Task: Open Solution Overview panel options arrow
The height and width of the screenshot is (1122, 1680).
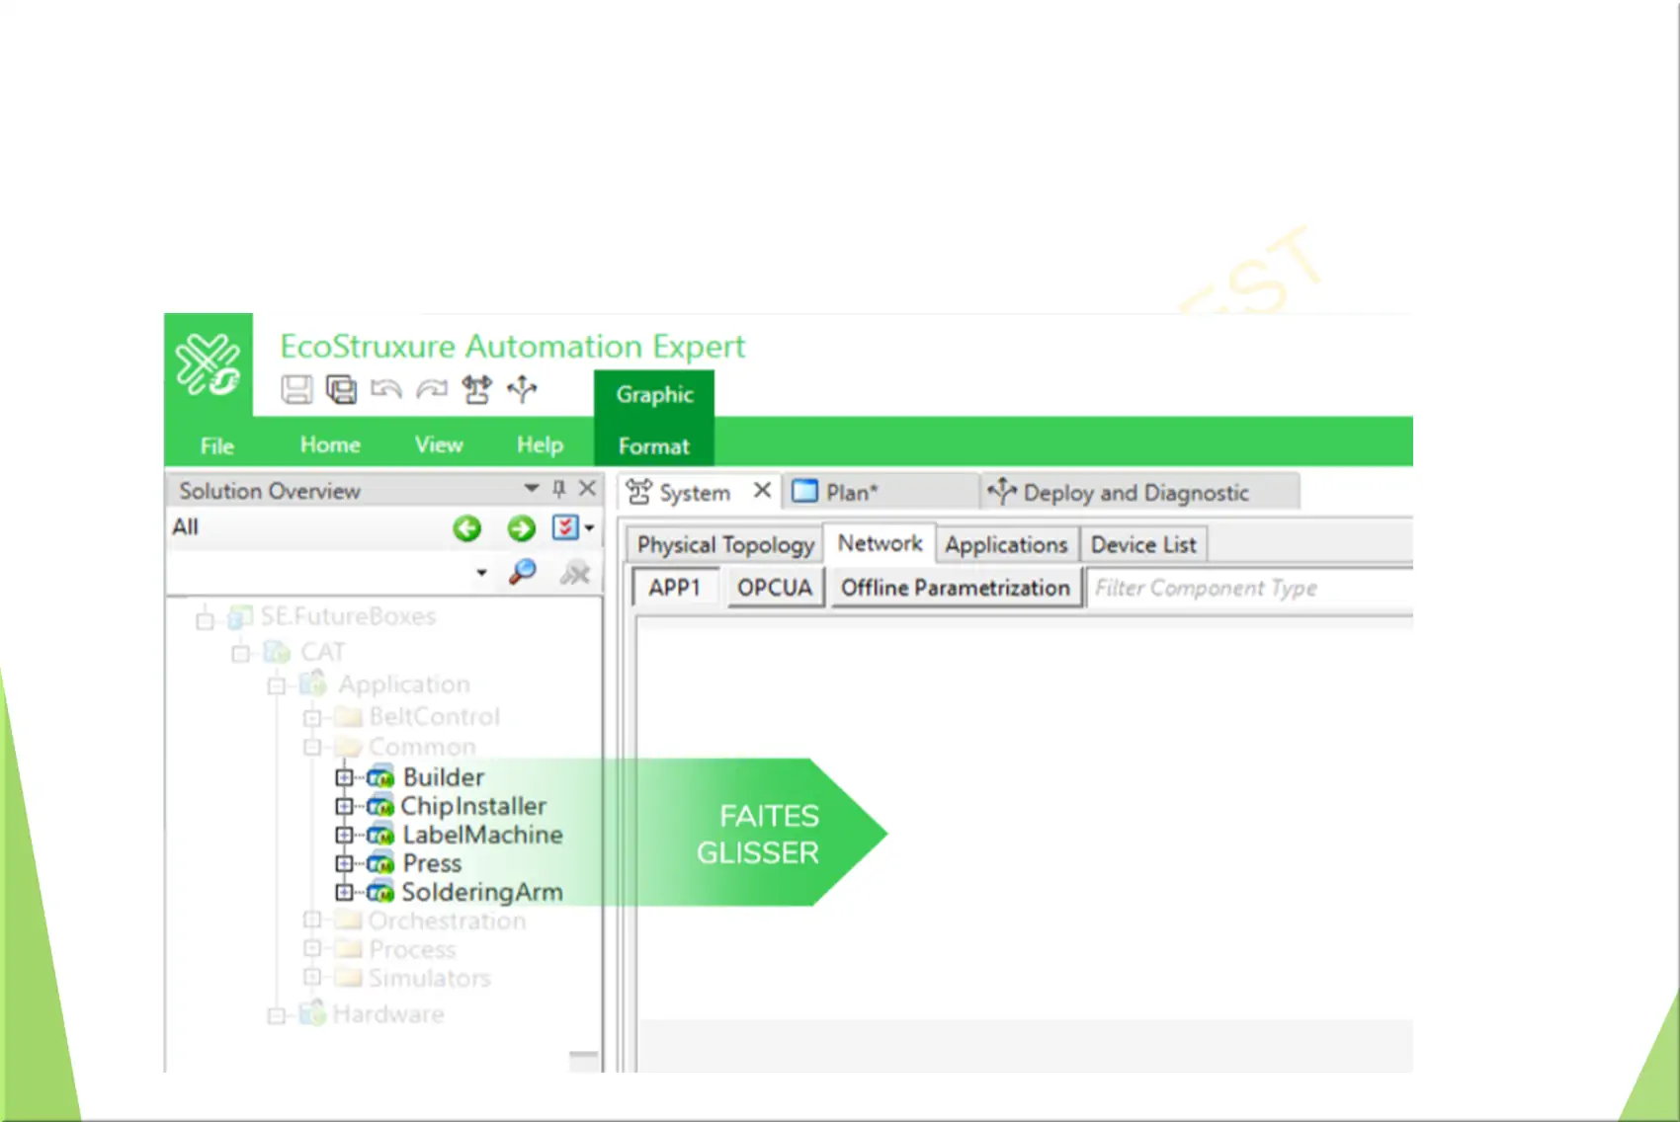Action: pyautogui.click(x=531, y=488)
